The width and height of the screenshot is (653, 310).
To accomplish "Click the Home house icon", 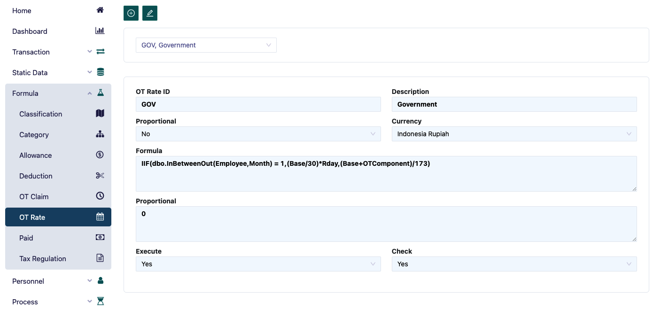I will pyautogui.click(x=100, y=10).
